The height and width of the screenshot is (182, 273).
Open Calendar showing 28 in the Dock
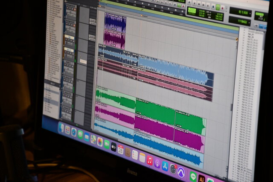click(x=120, y=150)
